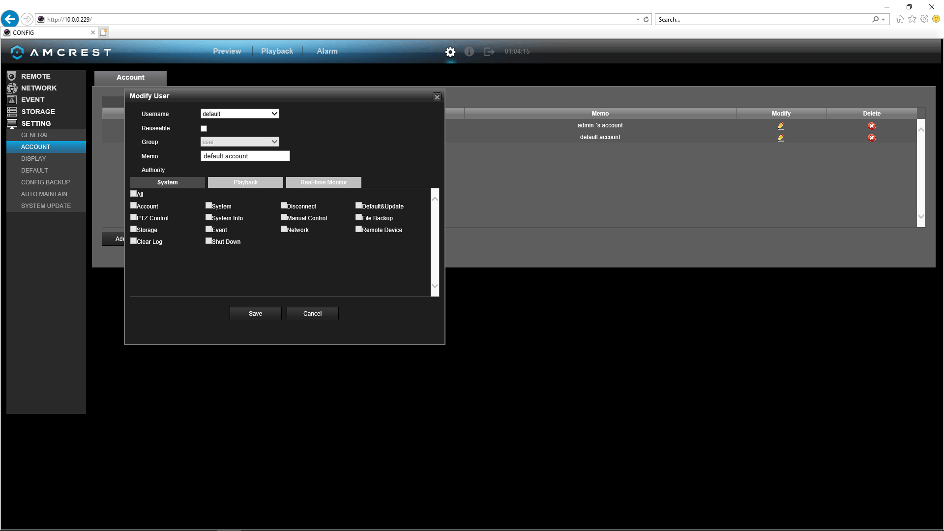Screen dimensions: 944x531
Task: Open the settings gear icon in header
Action: (450, 52)
